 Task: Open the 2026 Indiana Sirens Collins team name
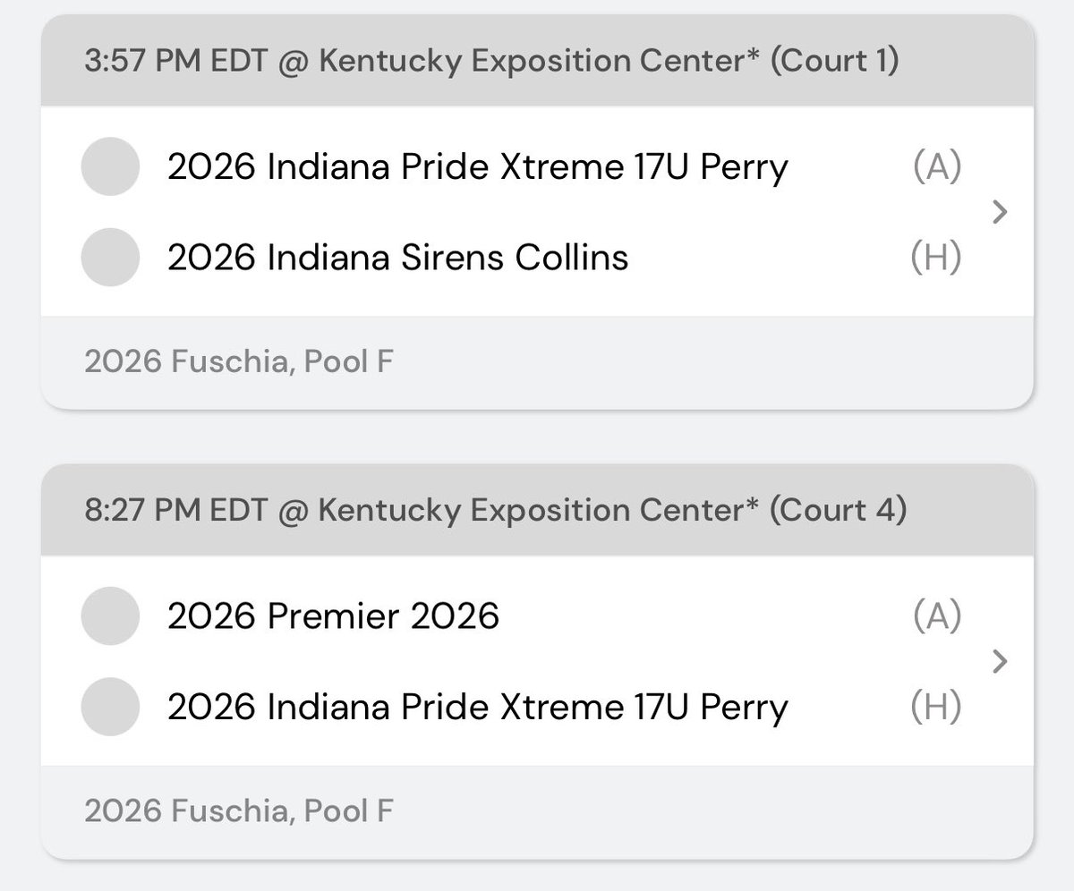click(x=397, y=258)
